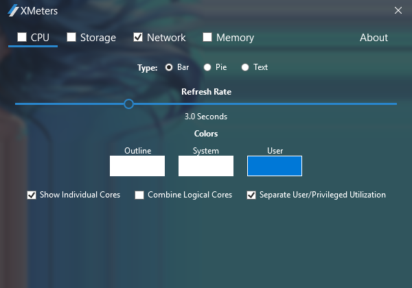412x288 pixels.
Task: Uncheck the Network meter checkbox
Action: tap(138, 37)
